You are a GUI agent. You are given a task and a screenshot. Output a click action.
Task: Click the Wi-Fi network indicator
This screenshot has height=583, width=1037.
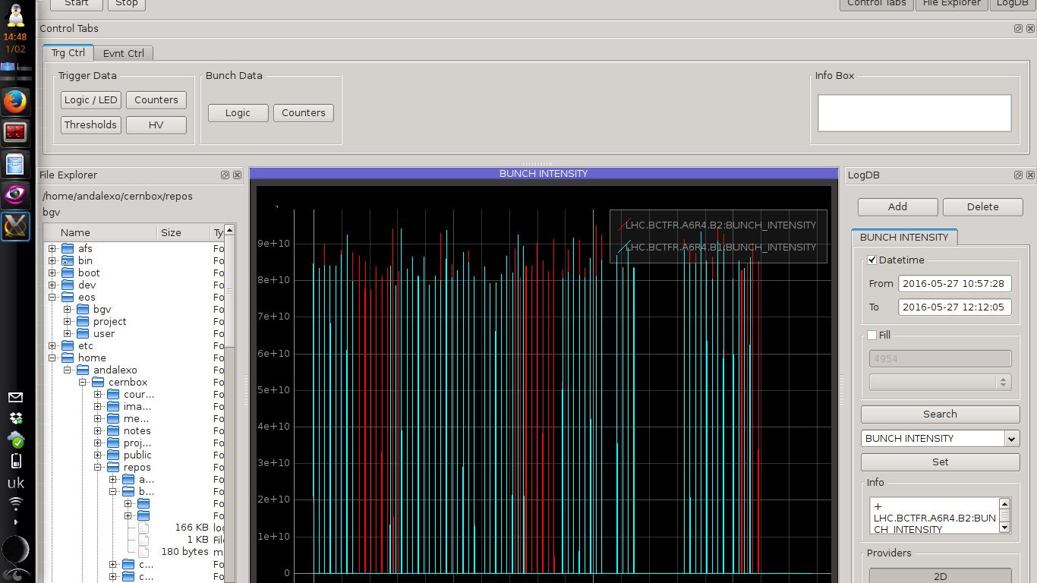point(15,504)
